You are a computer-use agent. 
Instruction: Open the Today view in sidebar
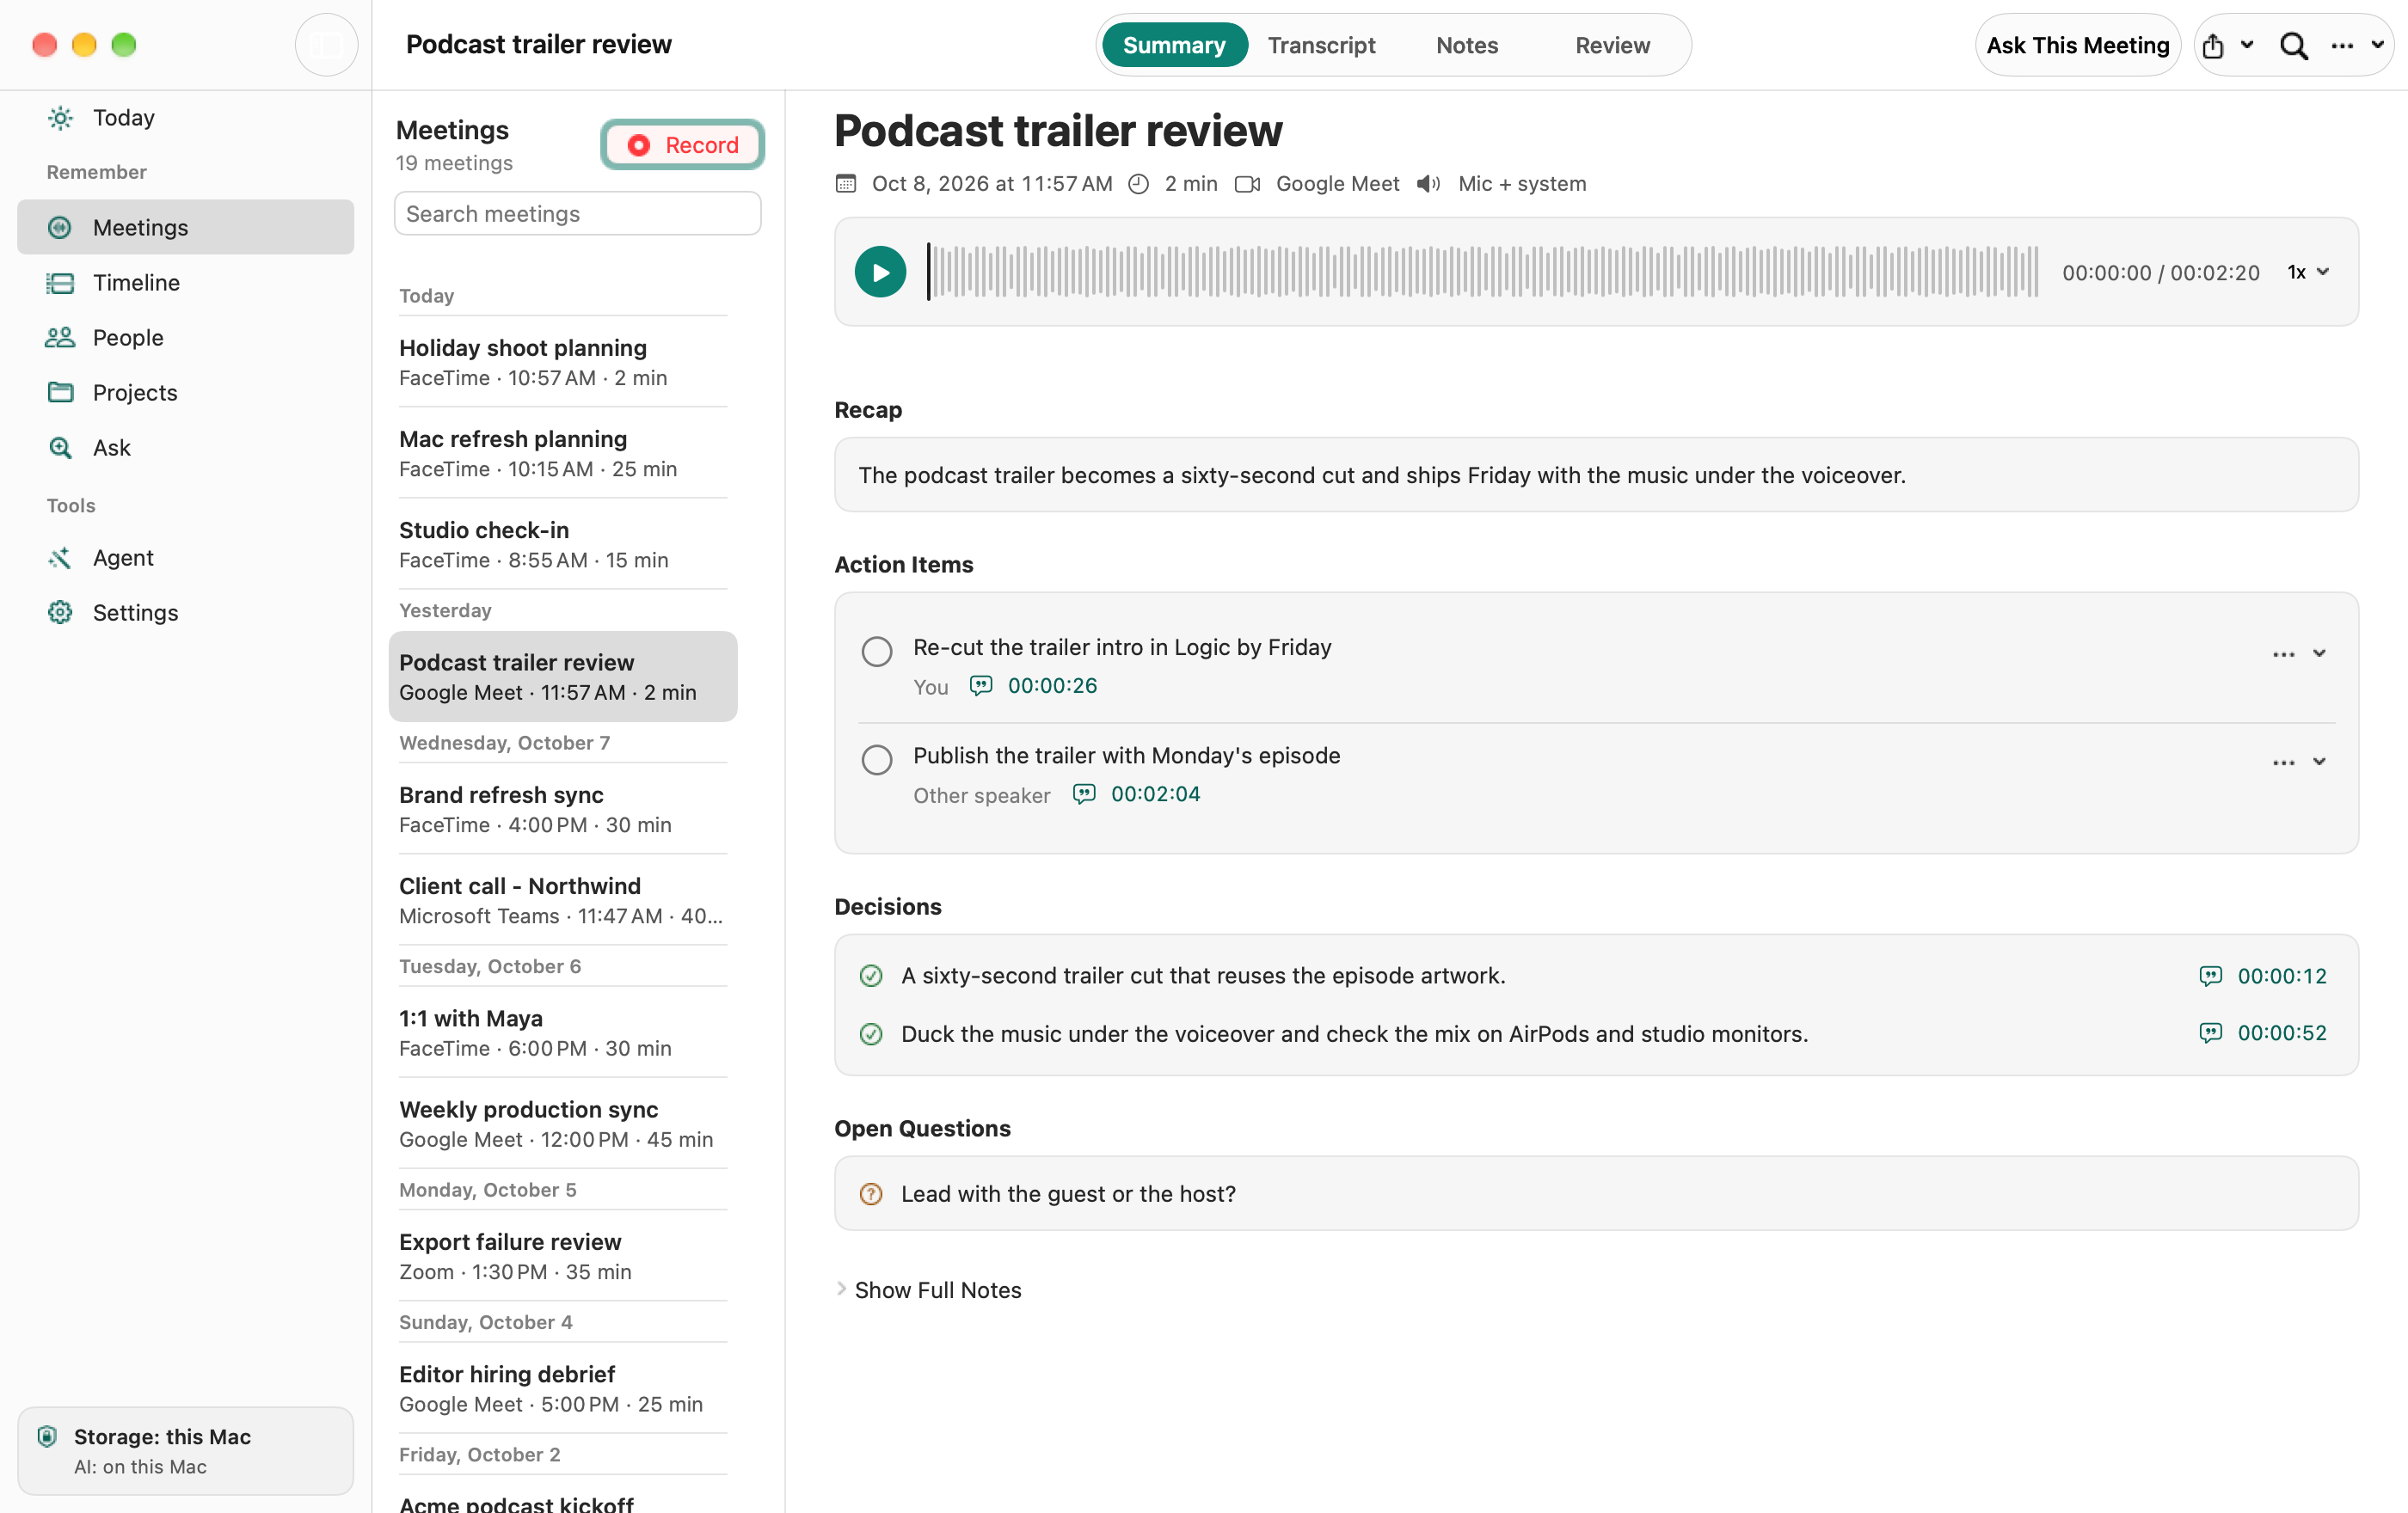(x=185, y=118)
